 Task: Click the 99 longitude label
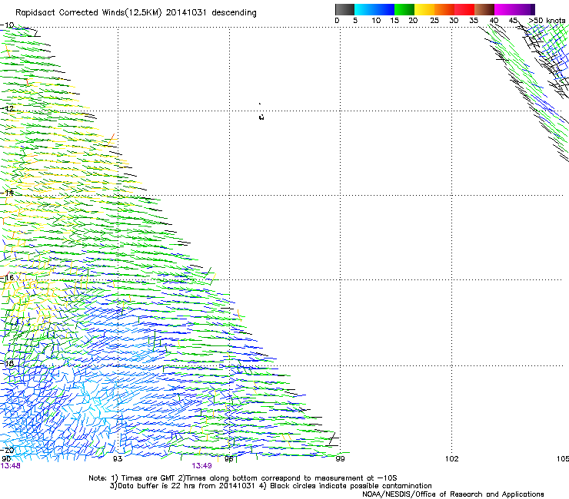(x=340, y=459)
